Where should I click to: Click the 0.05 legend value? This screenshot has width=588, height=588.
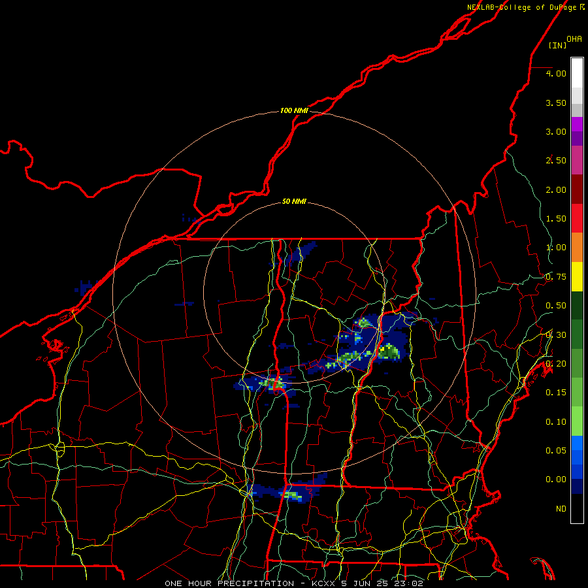pyautogui.click(x=556, y=451)
